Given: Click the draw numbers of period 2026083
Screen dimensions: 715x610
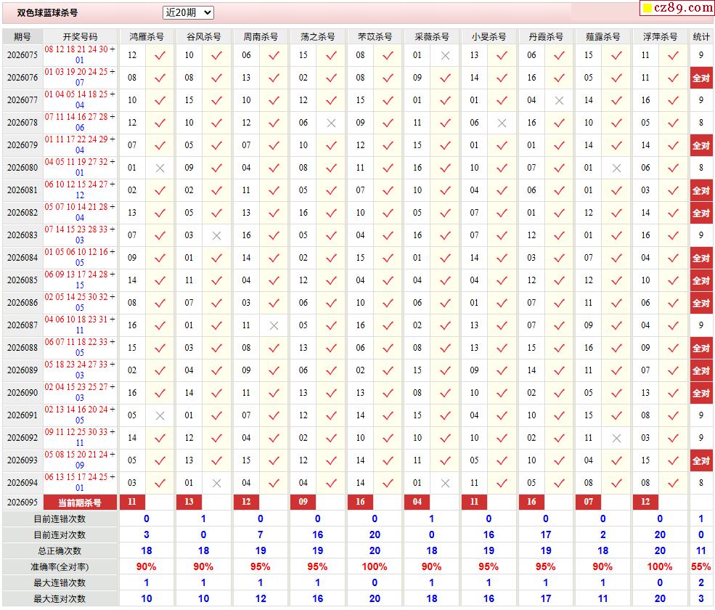Looking at the screenshot, I should coord(80,235).
